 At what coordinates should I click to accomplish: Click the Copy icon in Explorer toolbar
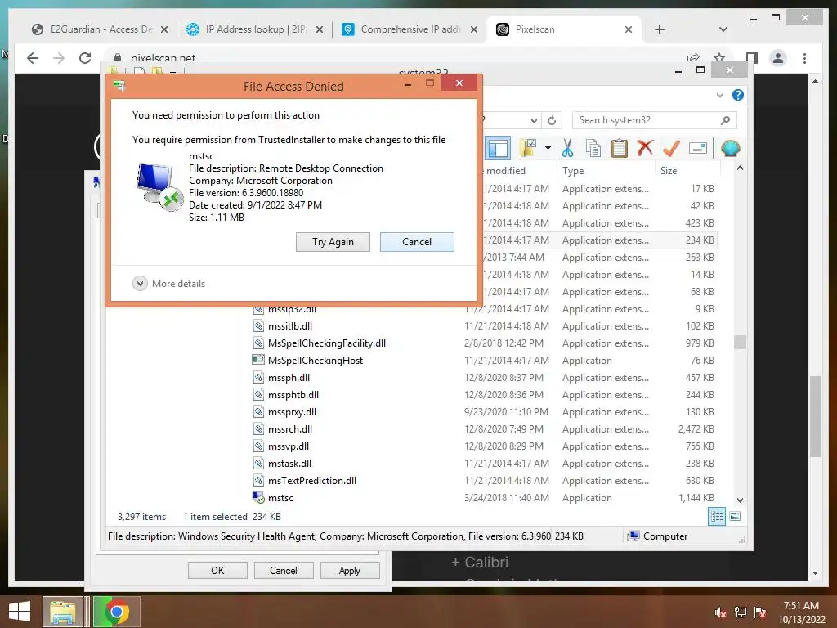(593, 148)
